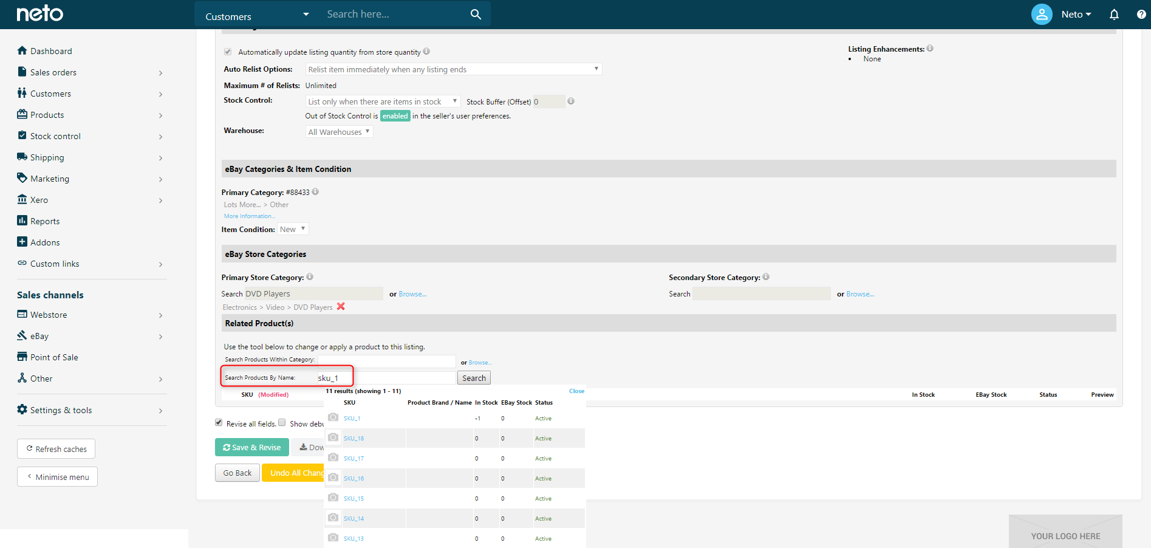This screenshot has width=1151, height=548.
Task: Click the eBay gavel icon
Action: point(22,335)
